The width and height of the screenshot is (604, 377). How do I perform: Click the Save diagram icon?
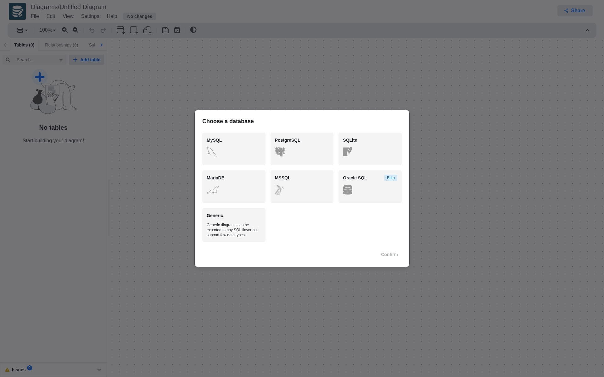(165, 30)
